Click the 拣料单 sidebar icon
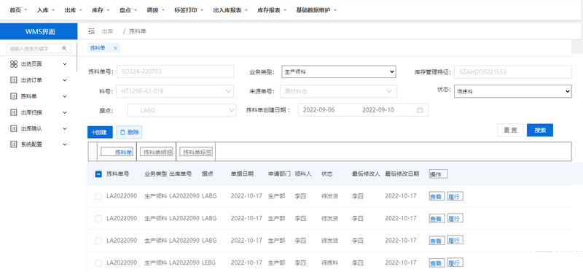The image size is (583, 272). pyautogui.click(x=14, y=96)
